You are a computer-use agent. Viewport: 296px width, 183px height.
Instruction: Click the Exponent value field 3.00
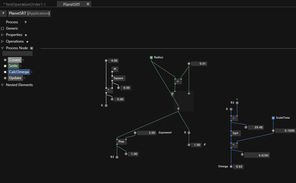146,133
